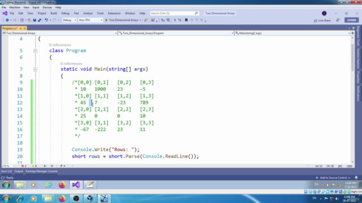Click the Properties side tab
The height and width of the screenshot is (203, 362).
358,77
